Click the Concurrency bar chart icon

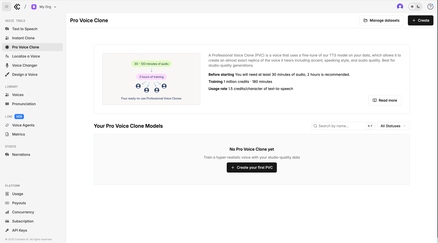[7, 212]
